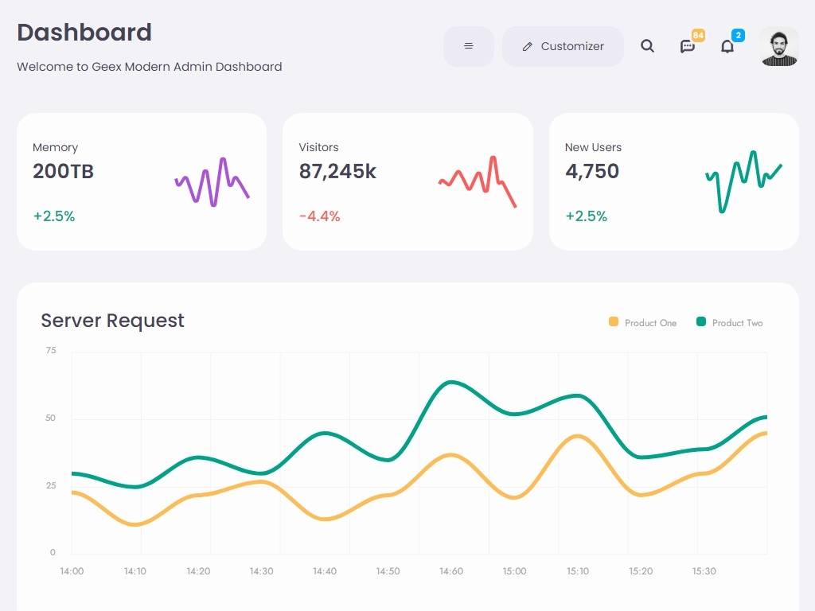Click the pencil icon in Customizer
The height and width of the screenshot is (611, 815).
527,47
